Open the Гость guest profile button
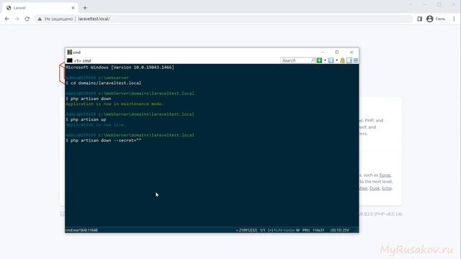The width and height of the screenshot is (461, 259). tap(436, 19)
